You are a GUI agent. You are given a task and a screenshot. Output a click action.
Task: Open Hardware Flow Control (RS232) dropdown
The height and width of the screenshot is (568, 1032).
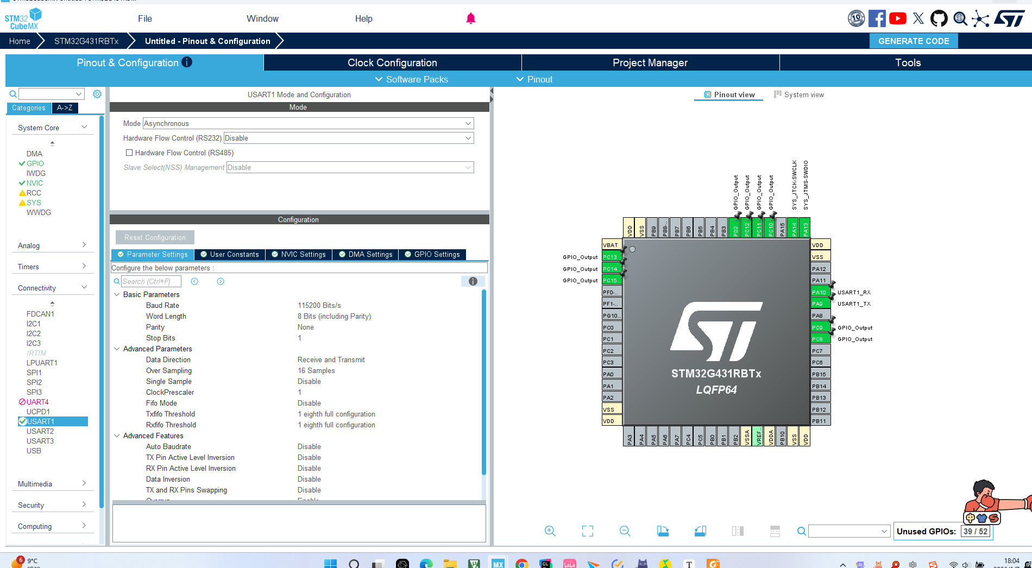349,138
